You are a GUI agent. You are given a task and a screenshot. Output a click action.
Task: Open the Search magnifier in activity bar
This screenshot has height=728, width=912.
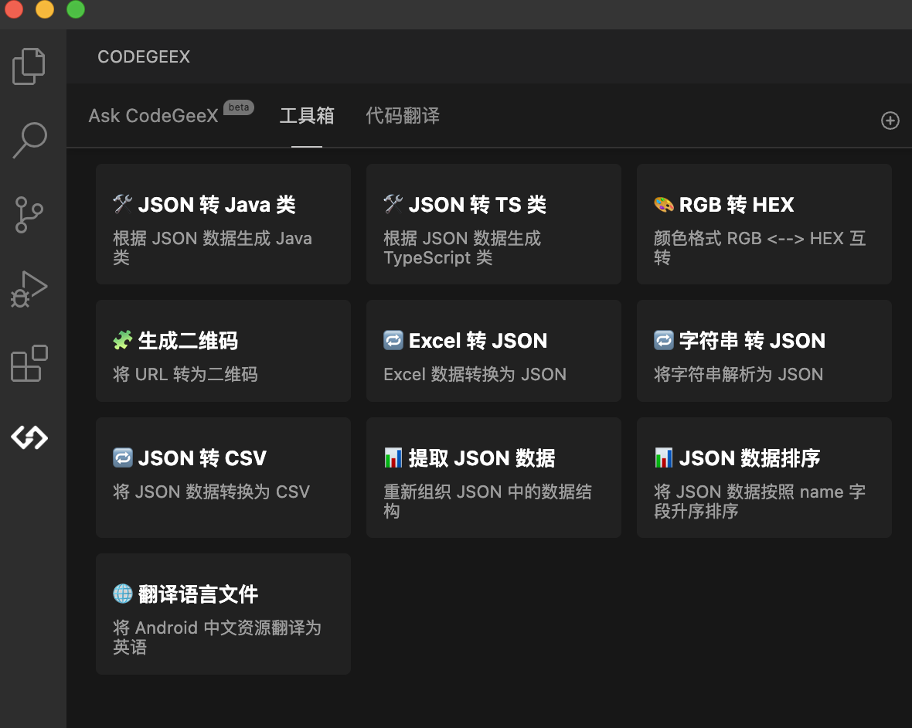click(29, 140)
